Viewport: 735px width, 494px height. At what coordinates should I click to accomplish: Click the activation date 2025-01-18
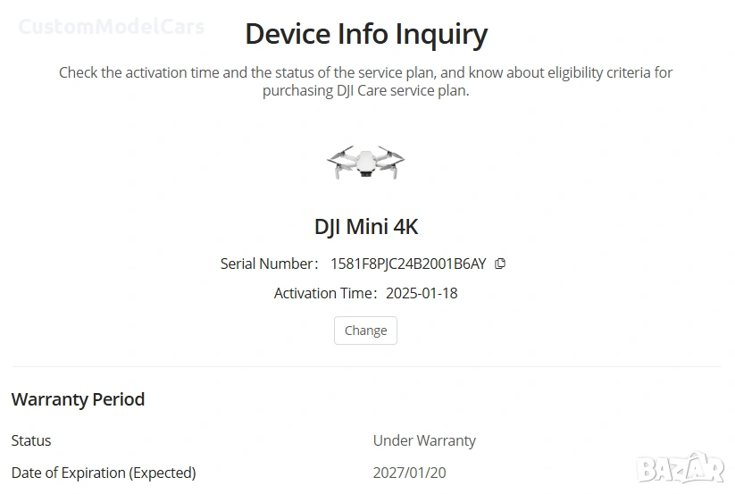(422, 293)
